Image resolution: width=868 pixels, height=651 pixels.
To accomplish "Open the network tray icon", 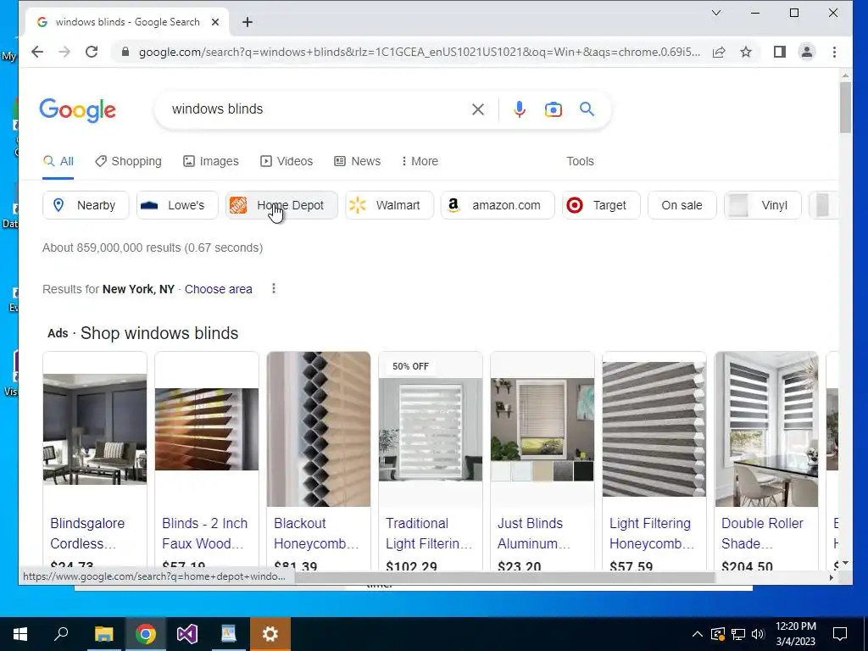I will [738, 634].
